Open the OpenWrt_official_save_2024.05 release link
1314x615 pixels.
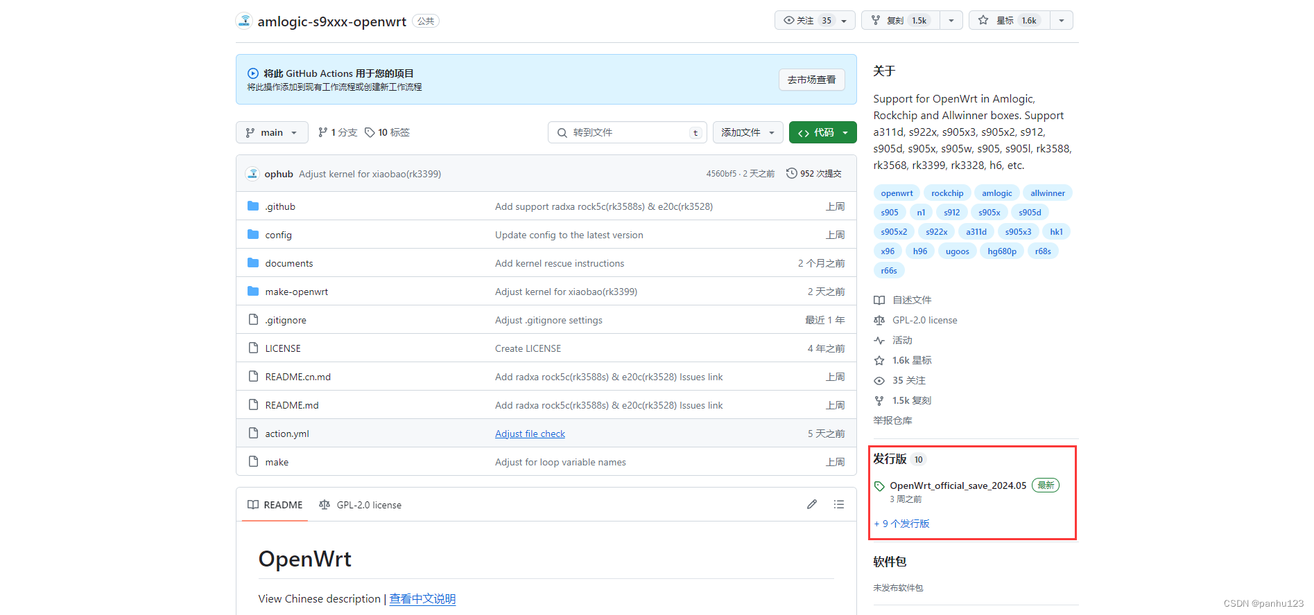pos(958,485)
